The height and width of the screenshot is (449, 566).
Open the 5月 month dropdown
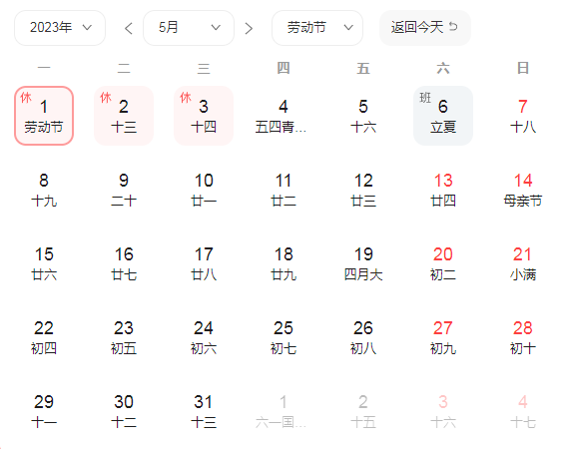(x=189, y=28)
